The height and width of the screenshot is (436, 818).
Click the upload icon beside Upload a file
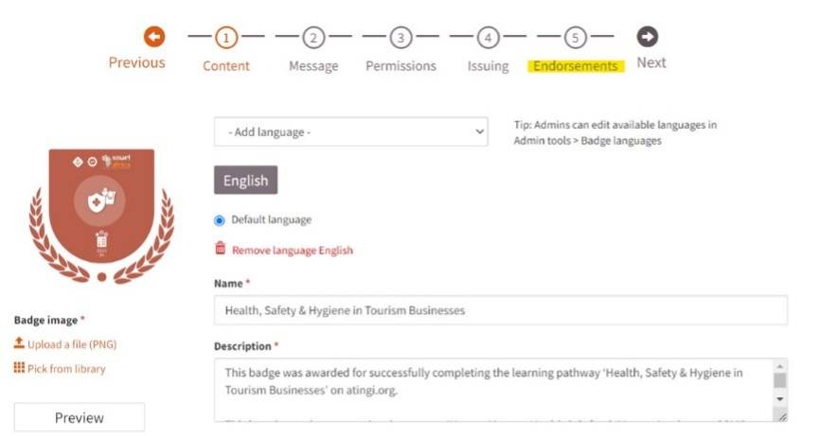click(x=19, y=342)
